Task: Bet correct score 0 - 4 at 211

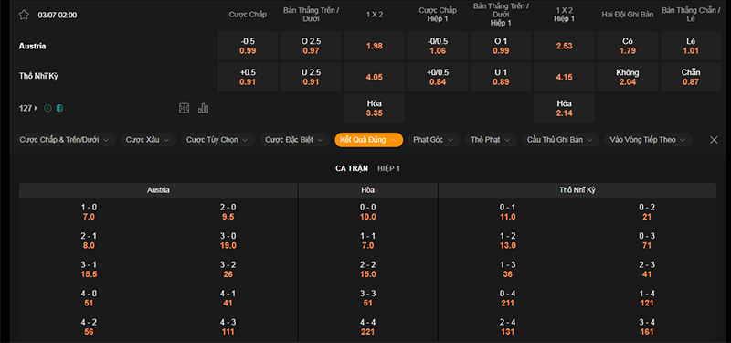Action: [508, 298]
